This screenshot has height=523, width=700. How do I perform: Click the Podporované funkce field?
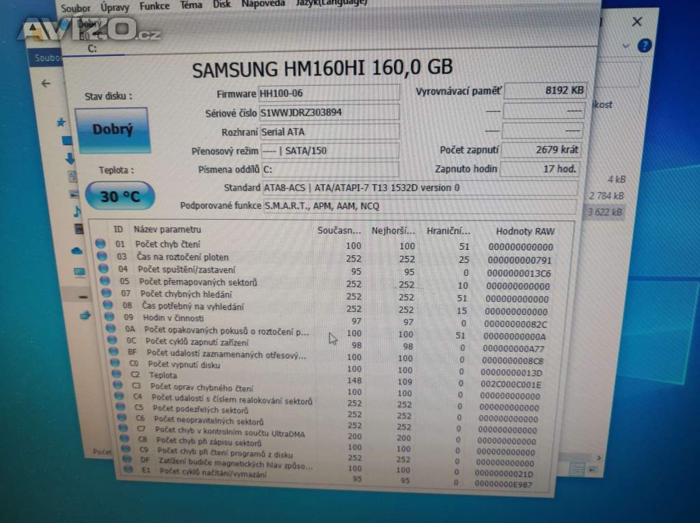coord(420,206)
